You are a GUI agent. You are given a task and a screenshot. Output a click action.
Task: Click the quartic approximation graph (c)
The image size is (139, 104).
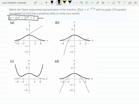tap(30, 77)
